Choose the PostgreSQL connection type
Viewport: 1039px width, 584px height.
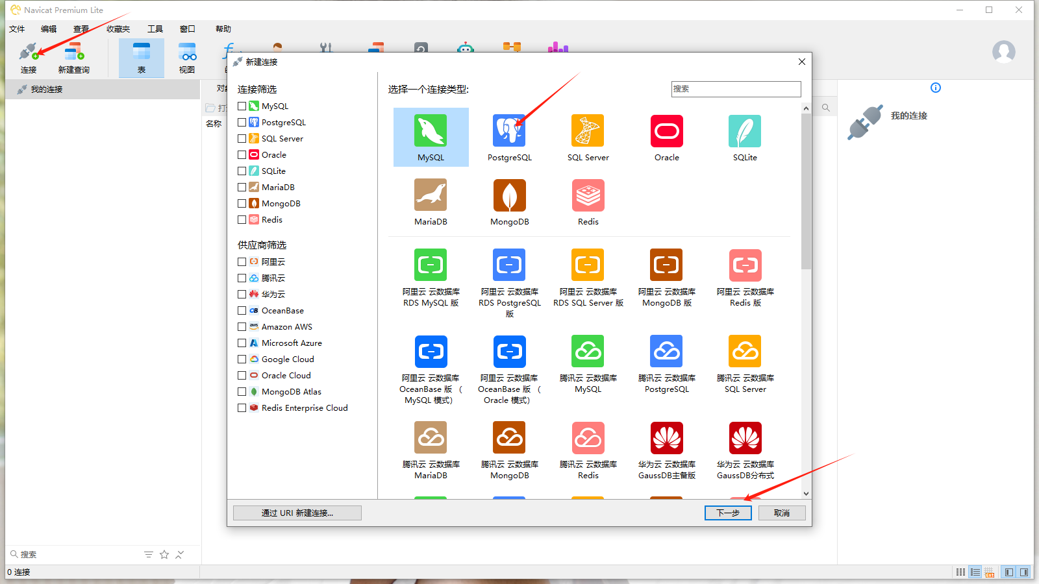[x=509, y=130]
